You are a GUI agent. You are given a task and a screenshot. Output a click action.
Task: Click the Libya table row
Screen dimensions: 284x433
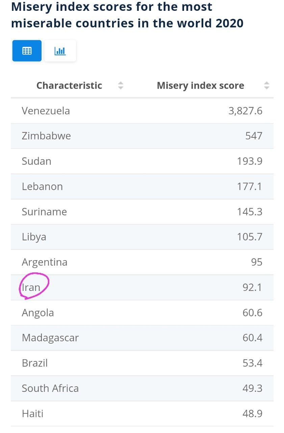pyautogui.click(x=142, y=237)
